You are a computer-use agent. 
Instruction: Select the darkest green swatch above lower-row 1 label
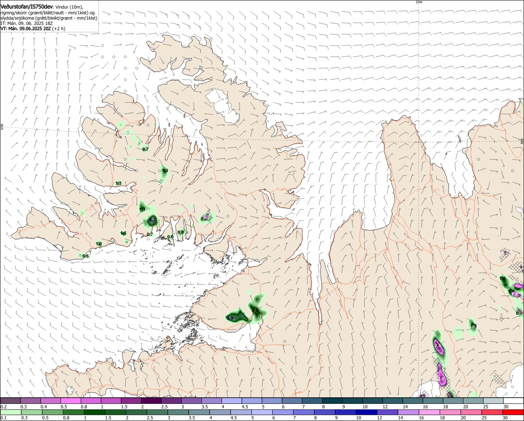click(95, 412)
